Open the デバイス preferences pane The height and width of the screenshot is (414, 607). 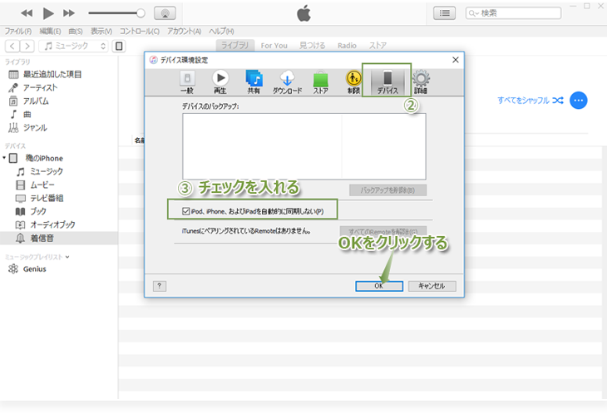click(x=387, y=82)
